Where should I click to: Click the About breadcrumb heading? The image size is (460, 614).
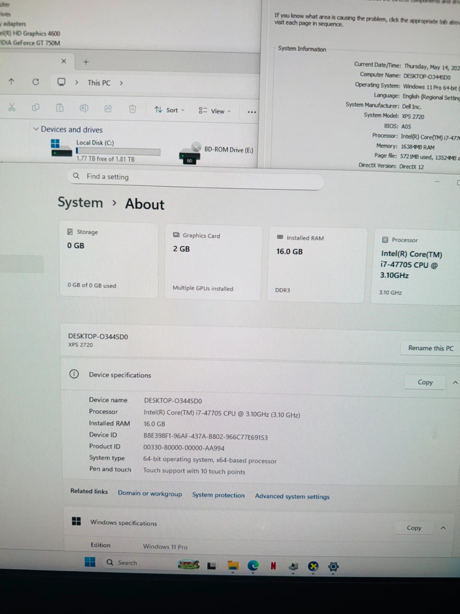145,204
